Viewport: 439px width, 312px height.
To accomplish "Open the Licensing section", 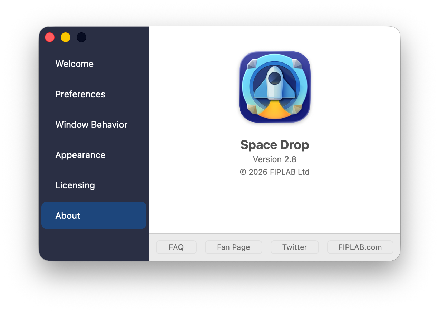I will 94,185.
